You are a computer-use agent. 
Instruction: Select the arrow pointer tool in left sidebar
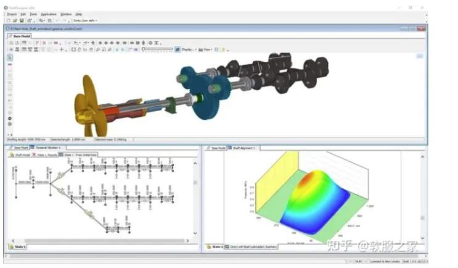click(x=10, y=57)
